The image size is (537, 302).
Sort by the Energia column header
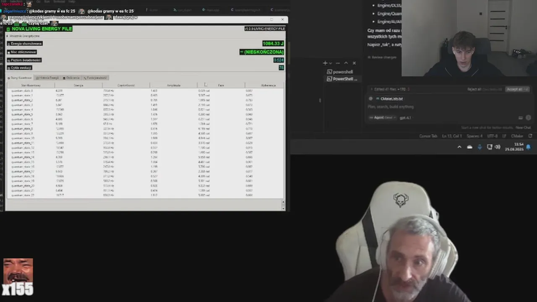[78, 85]
